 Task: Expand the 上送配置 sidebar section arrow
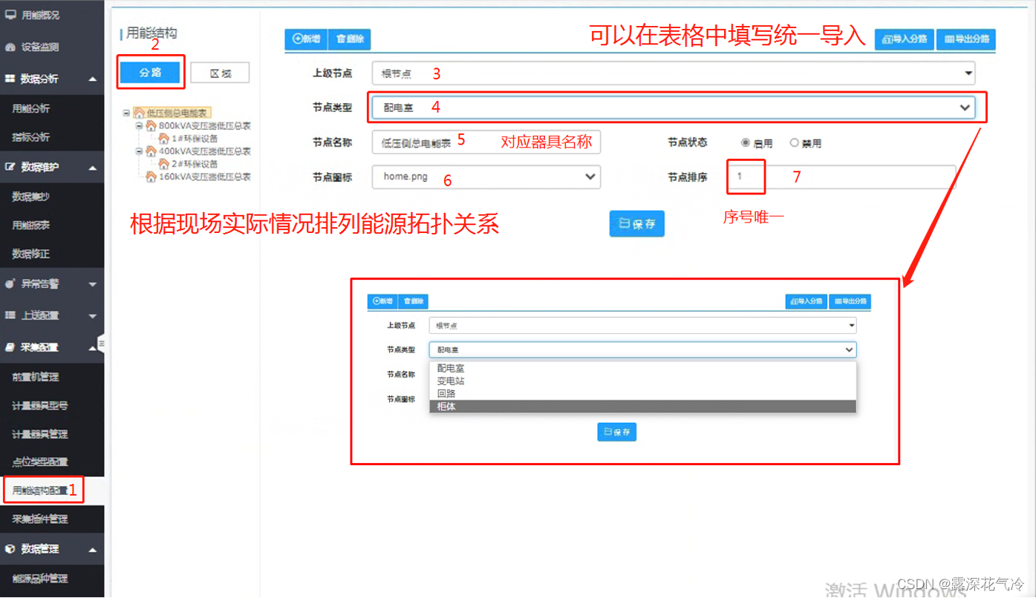pos(92,316)
